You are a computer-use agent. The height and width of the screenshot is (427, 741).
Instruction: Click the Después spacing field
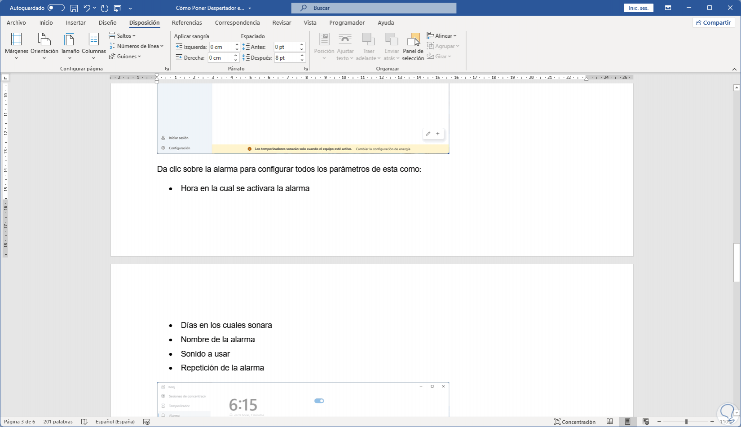tap(287, 57)
